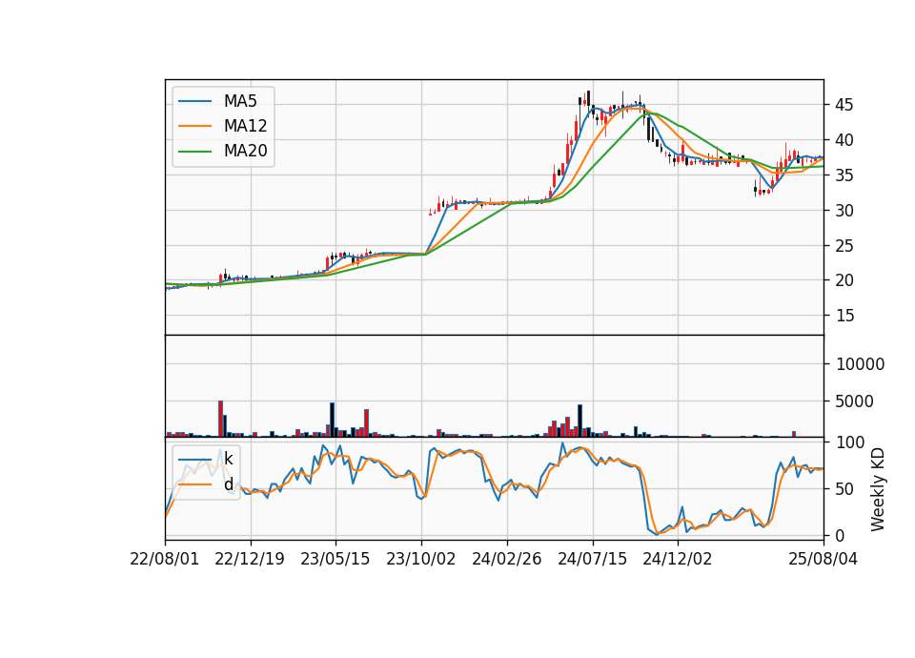Click the 23/10/02 date tick label
This screenshot has width=915, height=658.
coord(420,559)
